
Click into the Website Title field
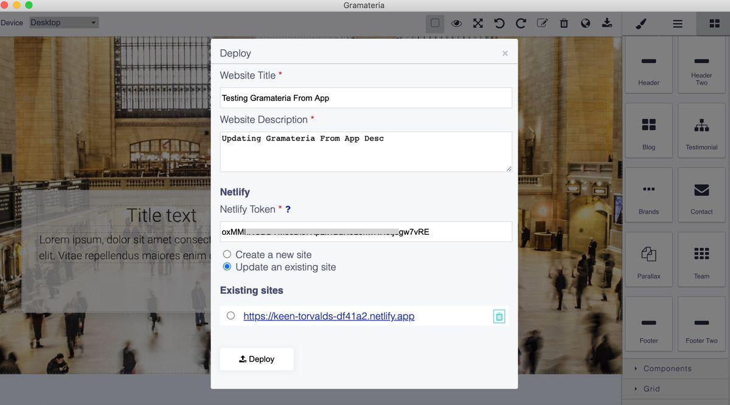point(366,98)
